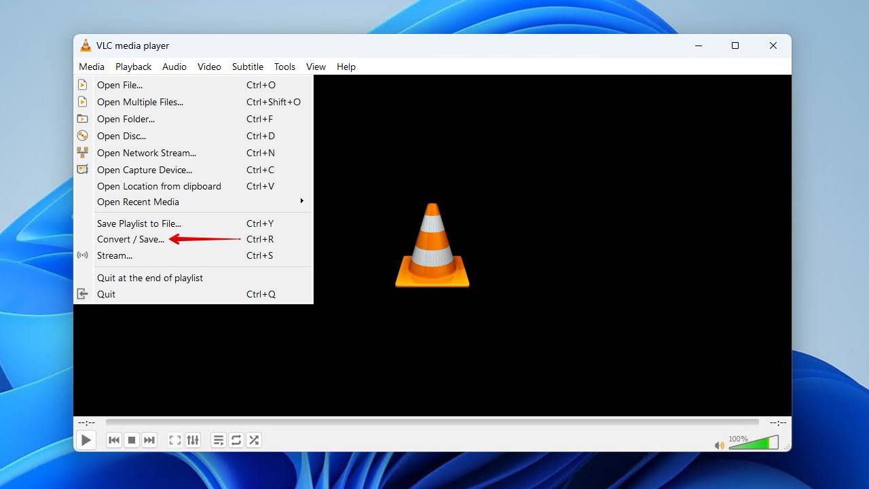Show extended settings equalizer icon
Viewport: 869px width, 489px height.
193,440
